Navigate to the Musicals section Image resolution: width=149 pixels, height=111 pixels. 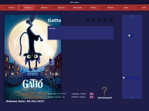pos(74,8)
